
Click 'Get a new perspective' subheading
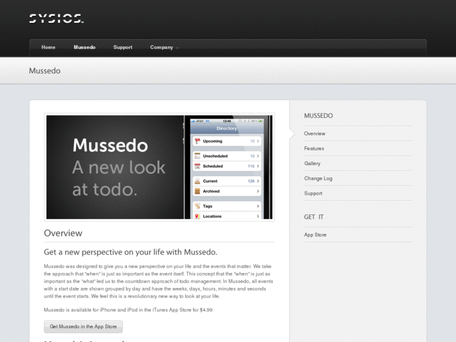pyautogui.click(x=130, y=252)
